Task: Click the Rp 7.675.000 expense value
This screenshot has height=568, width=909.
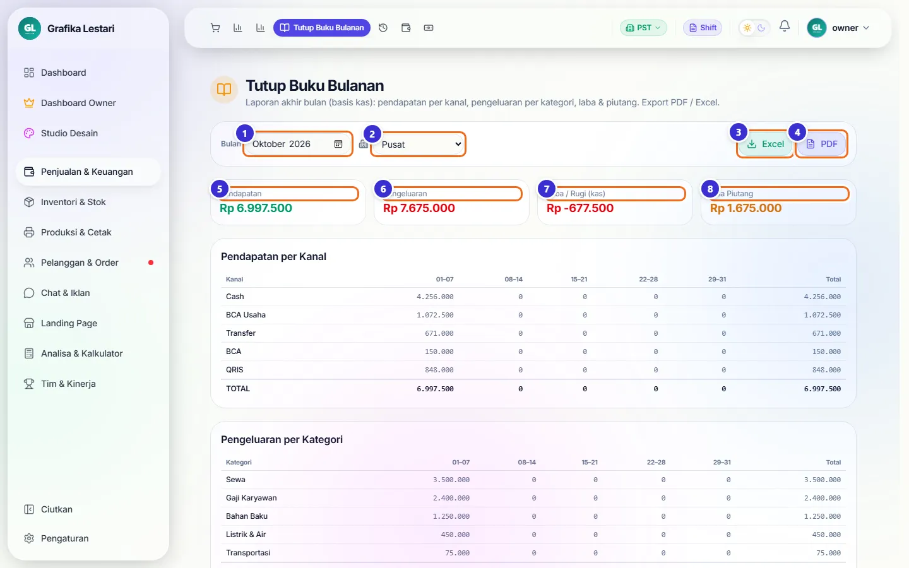Action: click(x=419, y=208)
